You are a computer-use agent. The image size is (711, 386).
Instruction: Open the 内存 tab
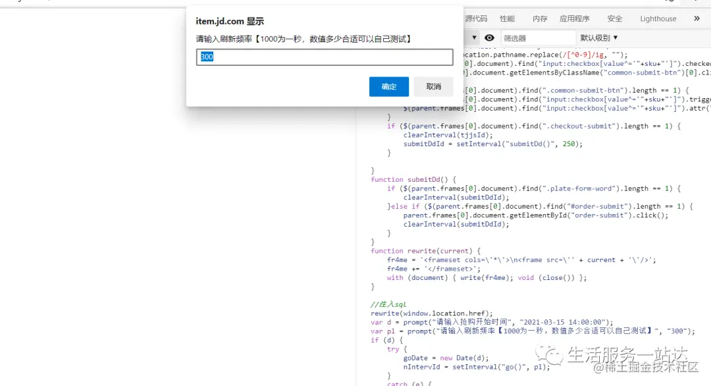click(540, 18)
